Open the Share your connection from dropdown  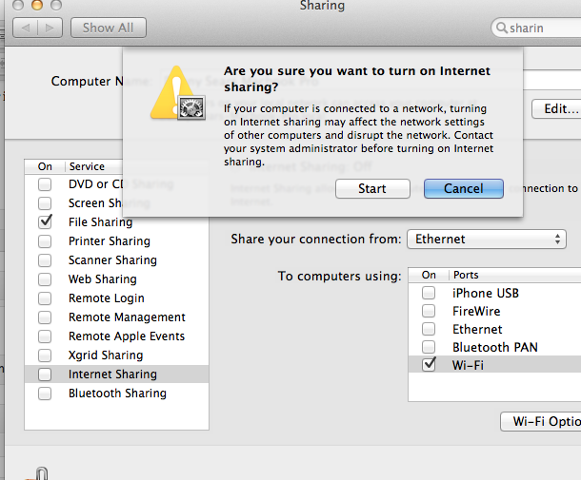[487, 239]
